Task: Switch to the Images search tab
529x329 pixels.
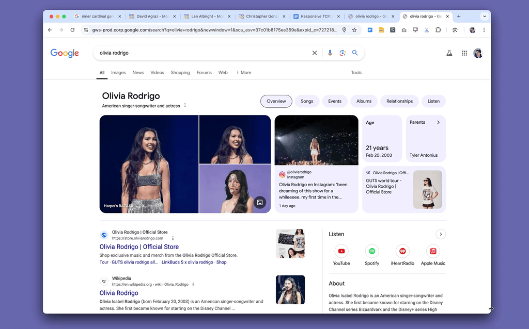Action: pyautogui.click(x=118, y=72)
